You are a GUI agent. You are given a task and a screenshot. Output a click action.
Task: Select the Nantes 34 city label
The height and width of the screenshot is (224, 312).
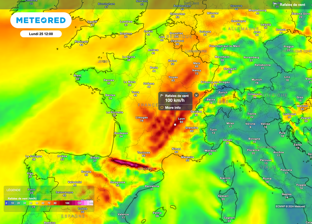(x=110, y=97)
